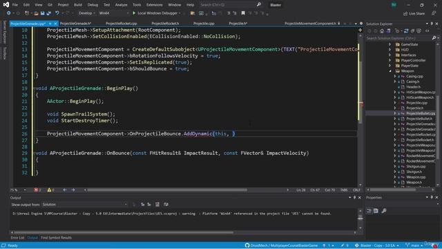Click the Clear All icon in Output toolbar
The width and height of the screenshot is (442, 249).
tap(157, 205)
